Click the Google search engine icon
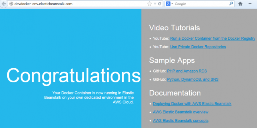 pos(168,4)
